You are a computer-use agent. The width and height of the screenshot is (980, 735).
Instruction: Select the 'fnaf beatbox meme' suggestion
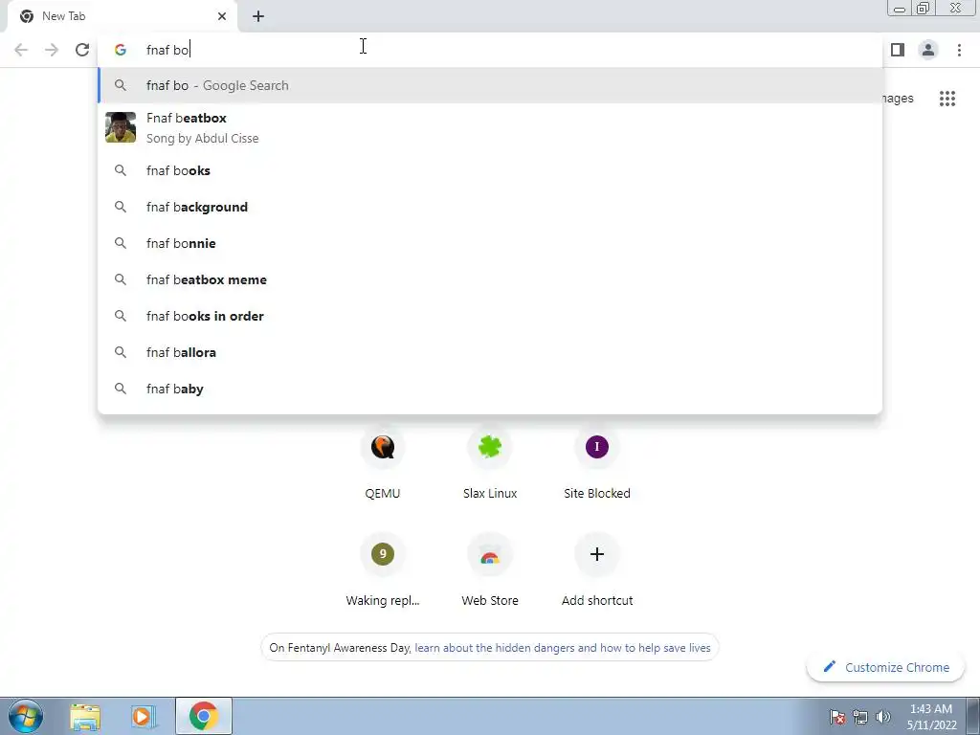point(491,279)
